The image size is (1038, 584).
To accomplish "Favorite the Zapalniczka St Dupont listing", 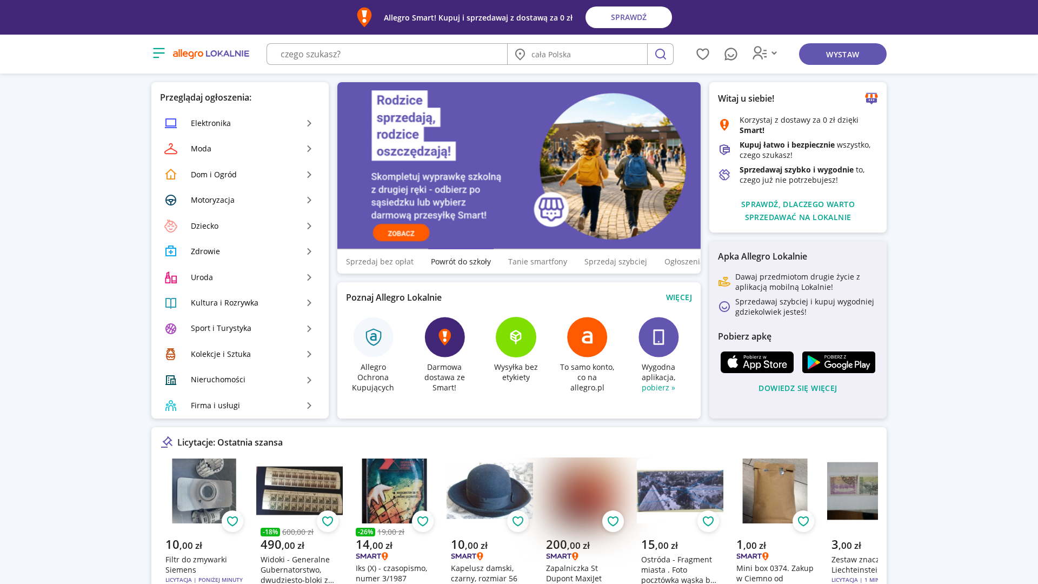I will click(x=613, y=521).
